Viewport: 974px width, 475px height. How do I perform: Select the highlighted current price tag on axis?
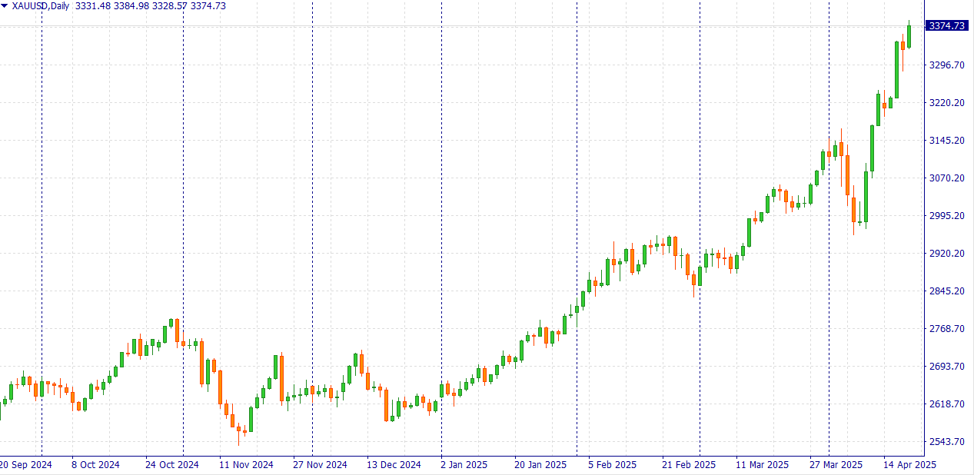tap(947, 26)
